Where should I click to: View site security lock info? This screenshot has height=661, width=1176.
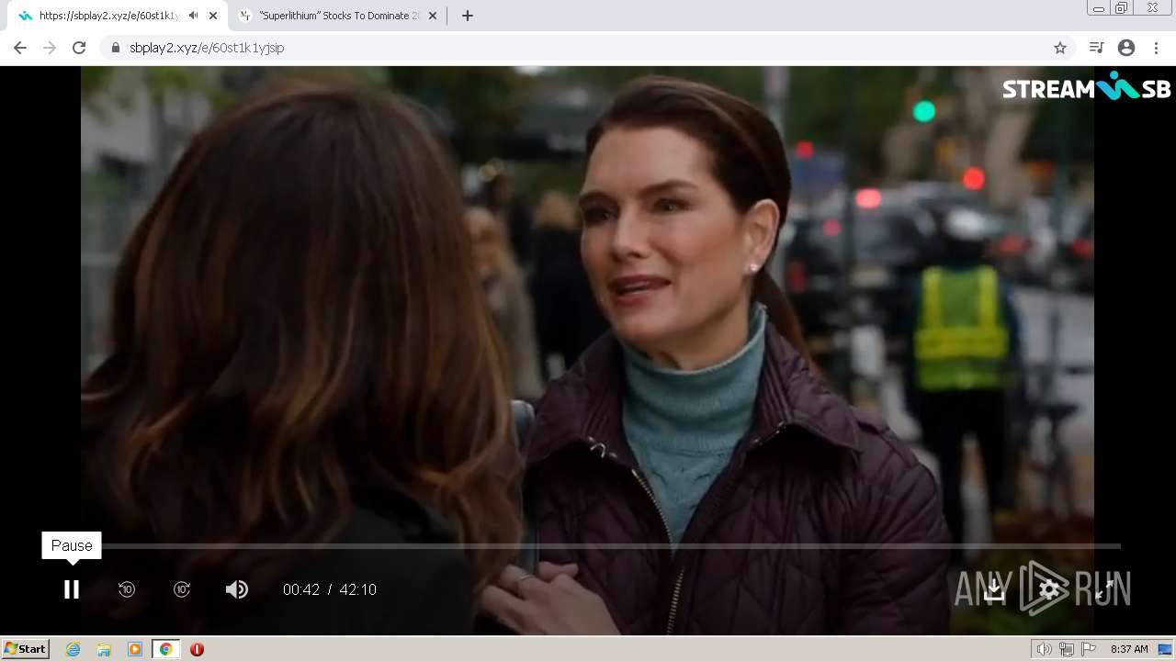pos(116,48)
